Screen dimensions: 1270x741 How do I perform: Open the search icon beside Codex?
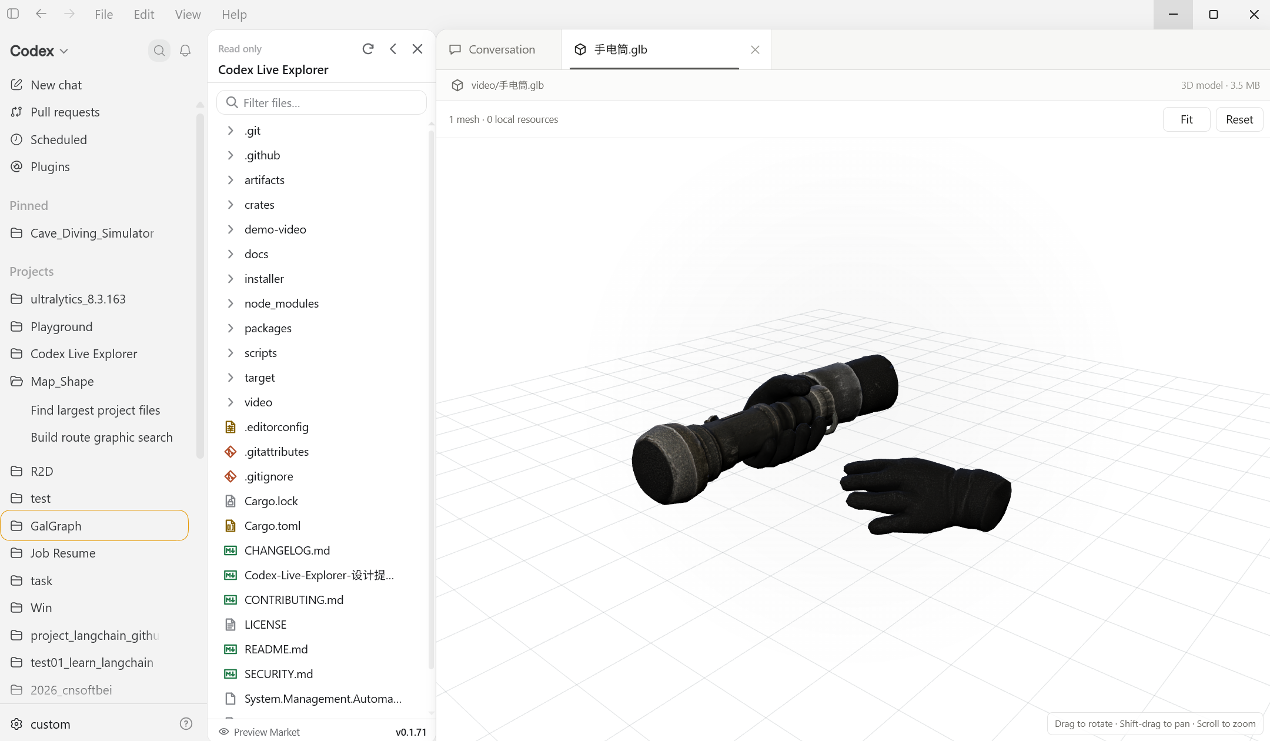pos(159,51)
